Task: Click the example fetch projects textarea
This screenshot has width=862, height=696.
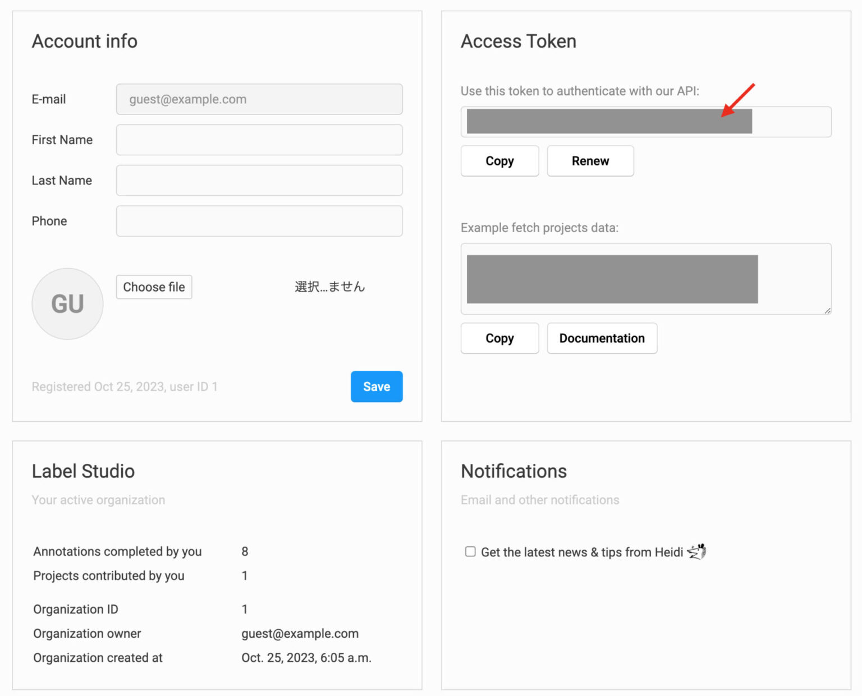Action: point(645,279)
